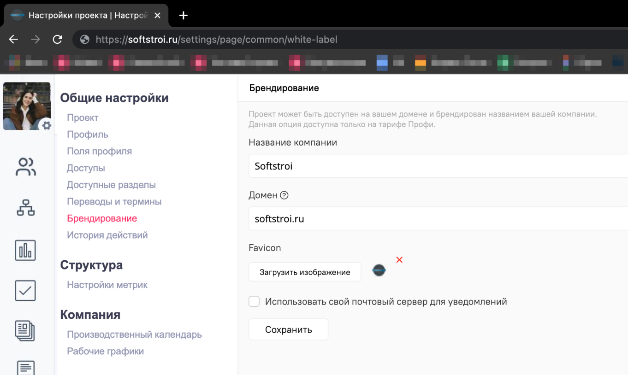Click the Загрузить изображение button

[305, 272]
